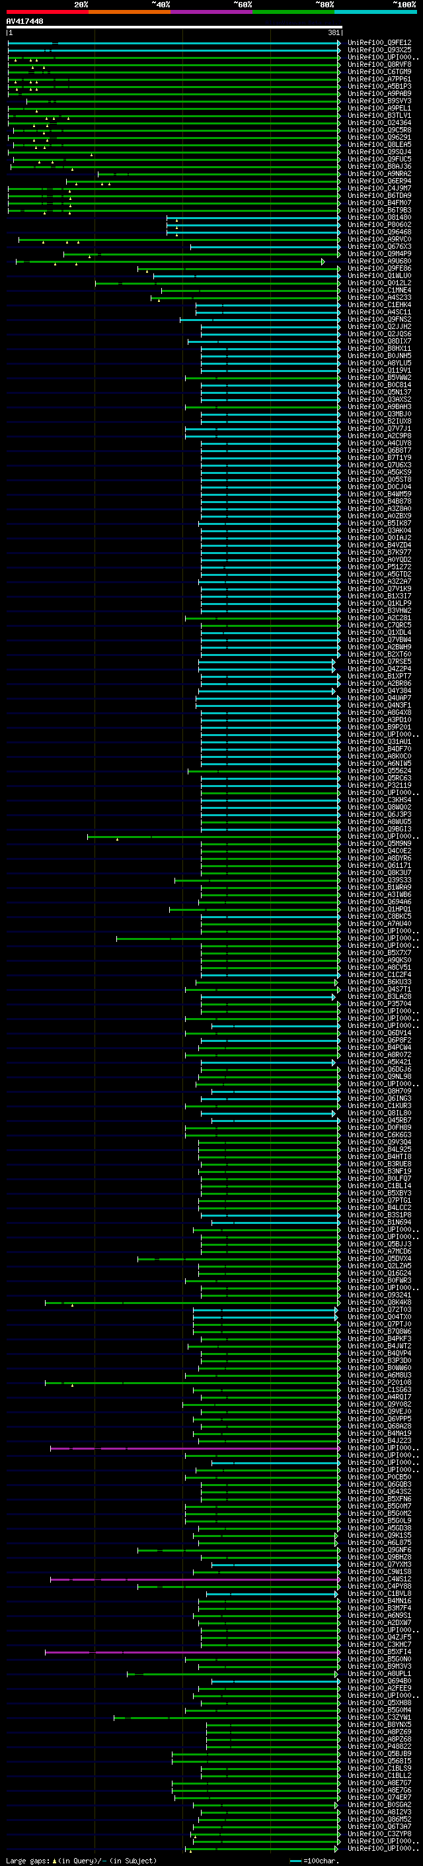Open hit UniRef100_P80602
The height and width of the screenshot is (1866, 423).
click(379, 224)
